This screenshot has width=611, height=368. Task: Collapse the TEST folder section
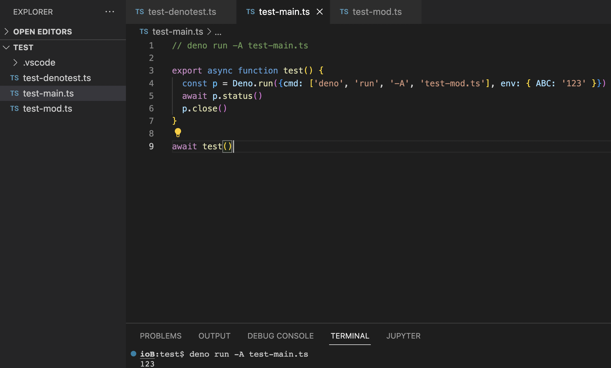point(6,47)
